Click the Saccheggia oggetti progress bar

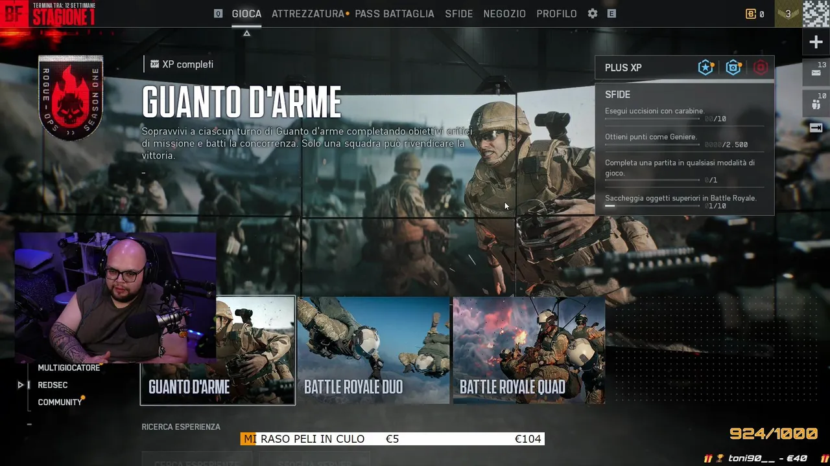coord(652,206)
